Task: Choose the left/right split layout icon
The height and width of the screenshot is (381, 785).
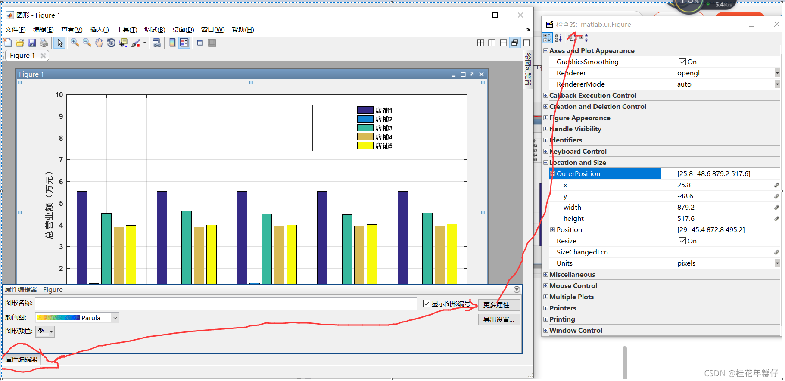Action: click(x=492, y=43)
